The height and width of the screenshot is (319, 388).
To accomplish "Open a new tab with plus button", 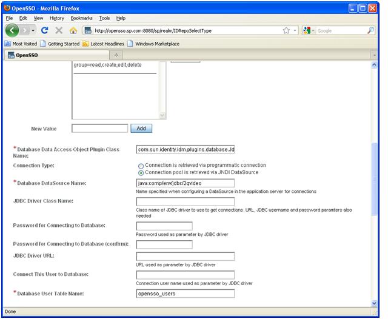I will (116, 55).
